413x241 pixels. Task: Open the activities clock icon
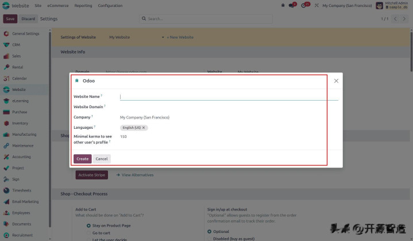pyautogui.click(x=304, y=5)
